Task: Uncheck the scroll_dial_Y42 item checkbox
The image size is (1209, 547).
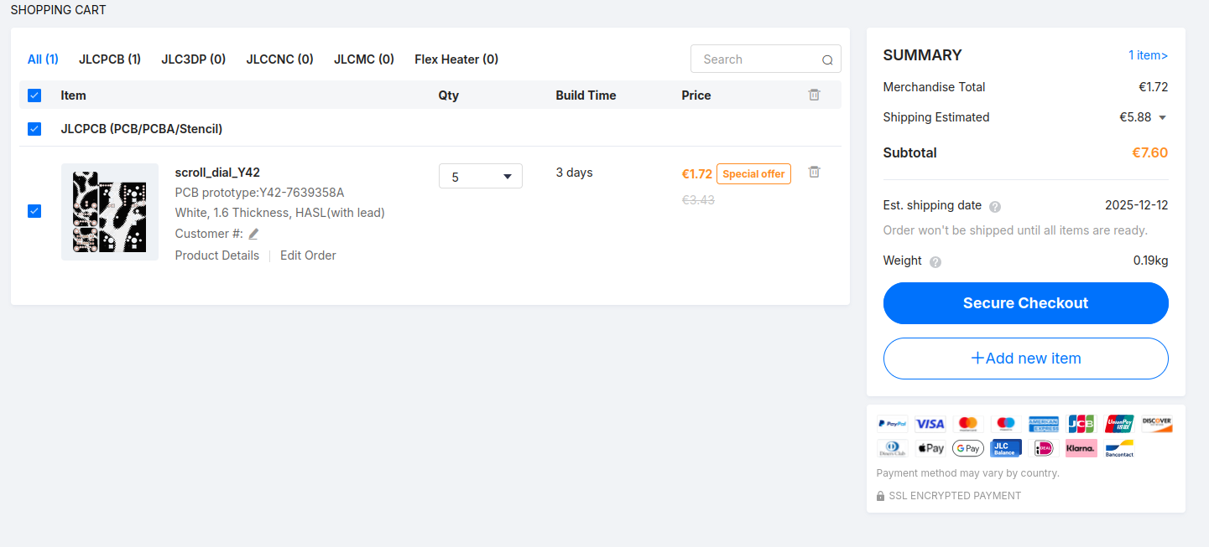Action: (34, 211)
